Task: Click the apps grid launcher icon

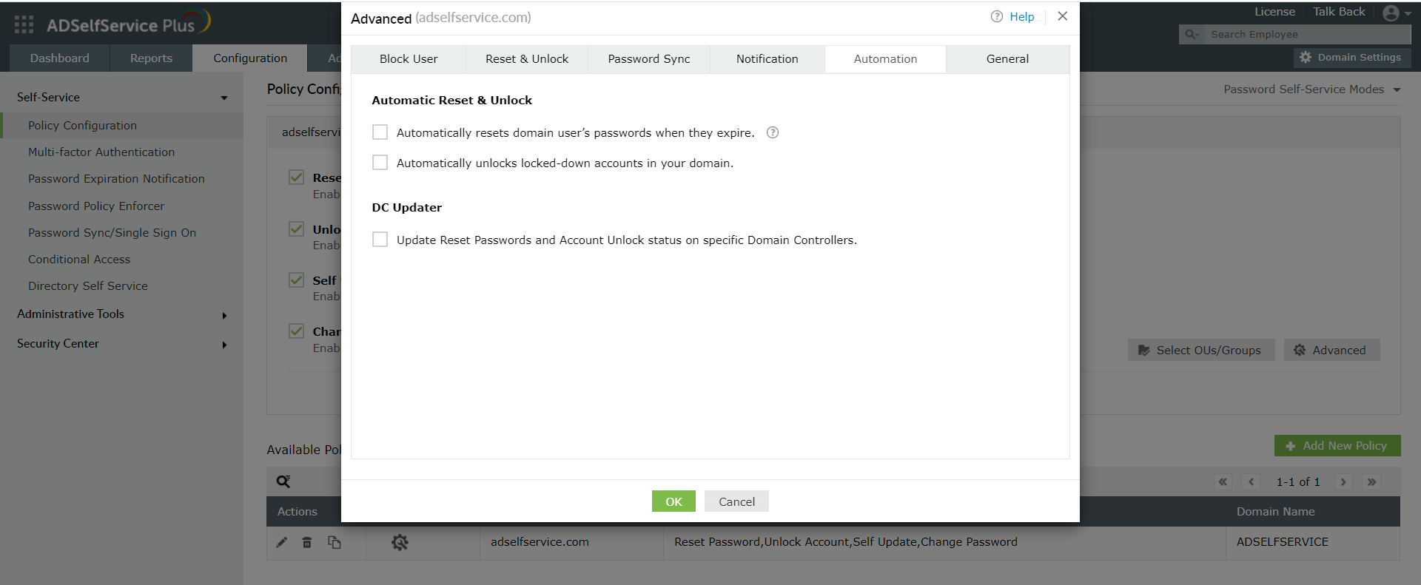Action: point(24,25)
